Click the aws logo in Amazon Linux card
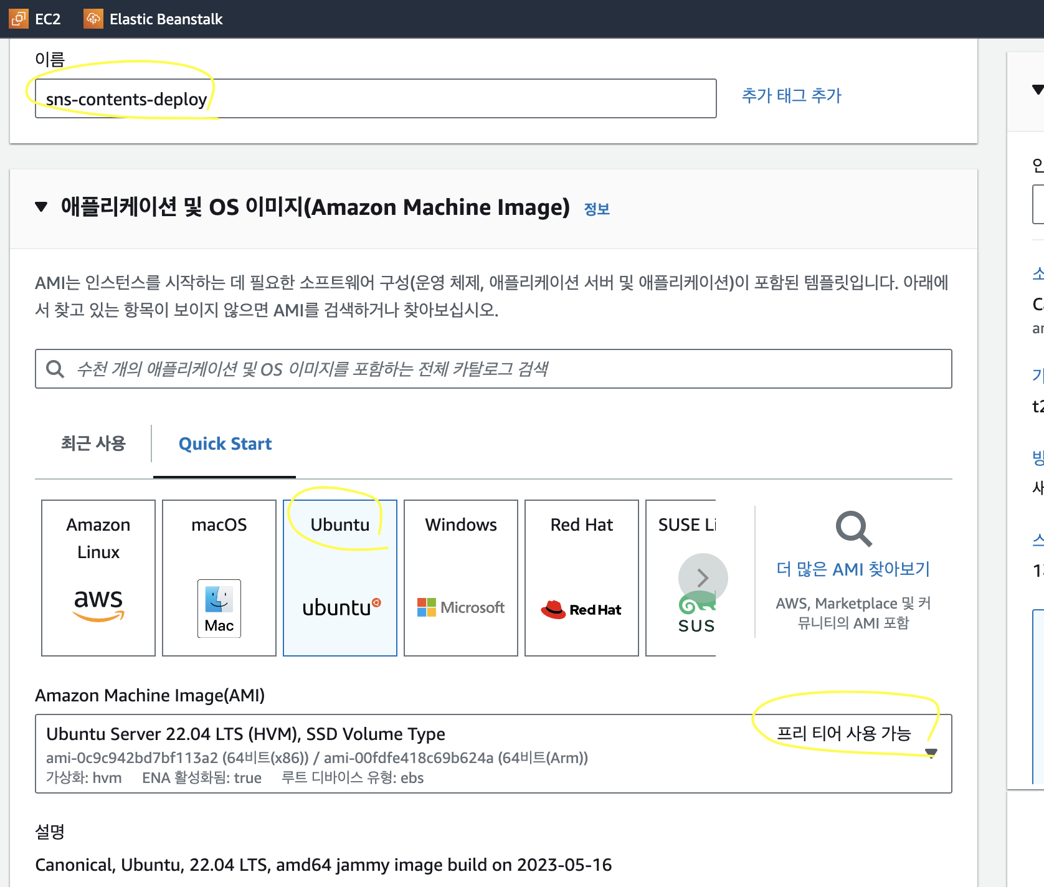This screenshot has height=887, width=1044. (98, 605)
